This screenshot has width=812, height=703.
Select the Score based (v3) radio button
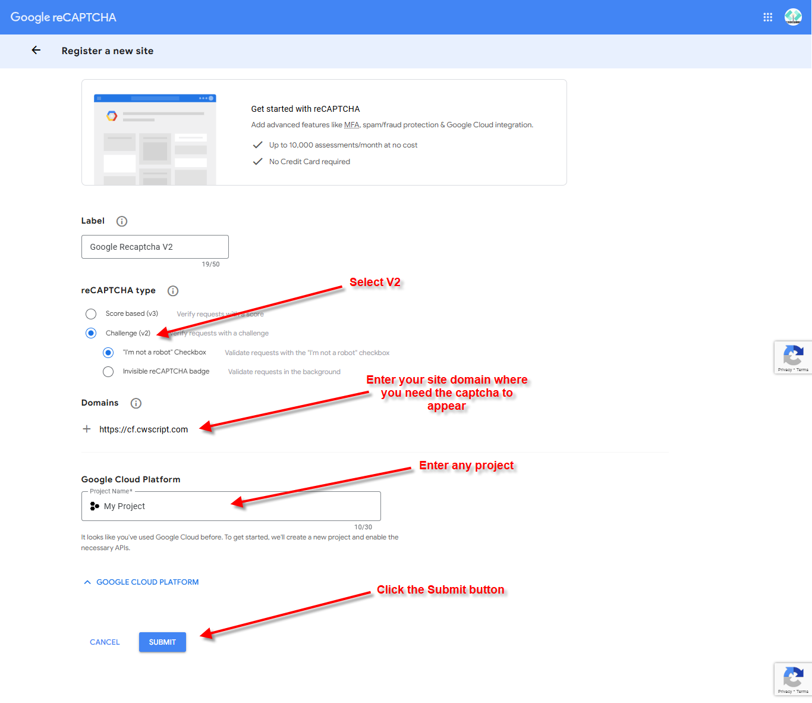pyautogui.click(x=91, y=314)
